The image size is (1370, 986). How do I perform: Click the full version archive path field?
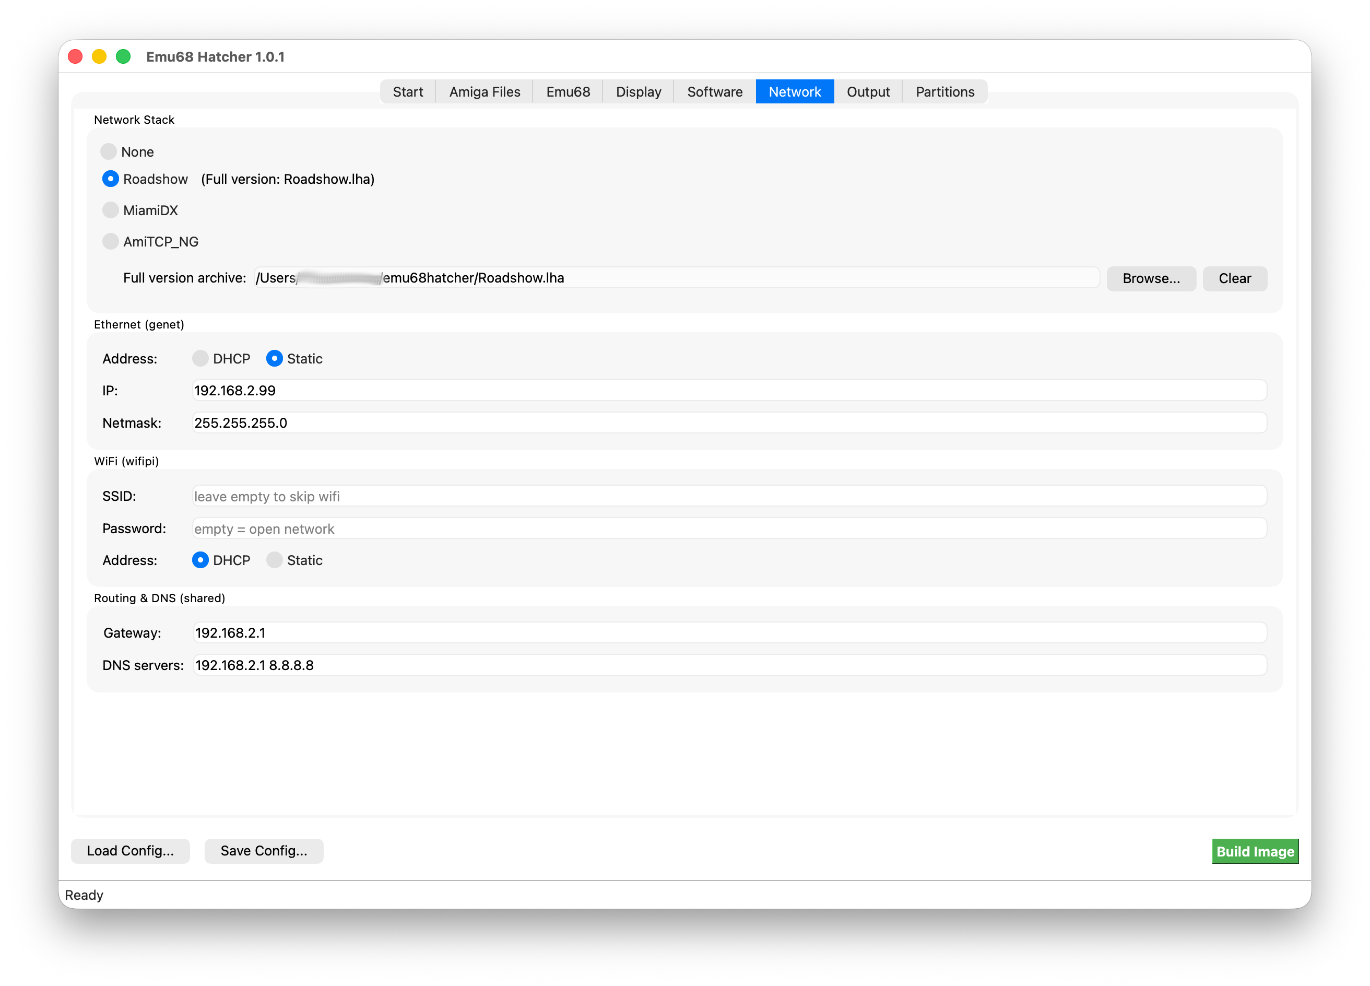coord(676,278)
